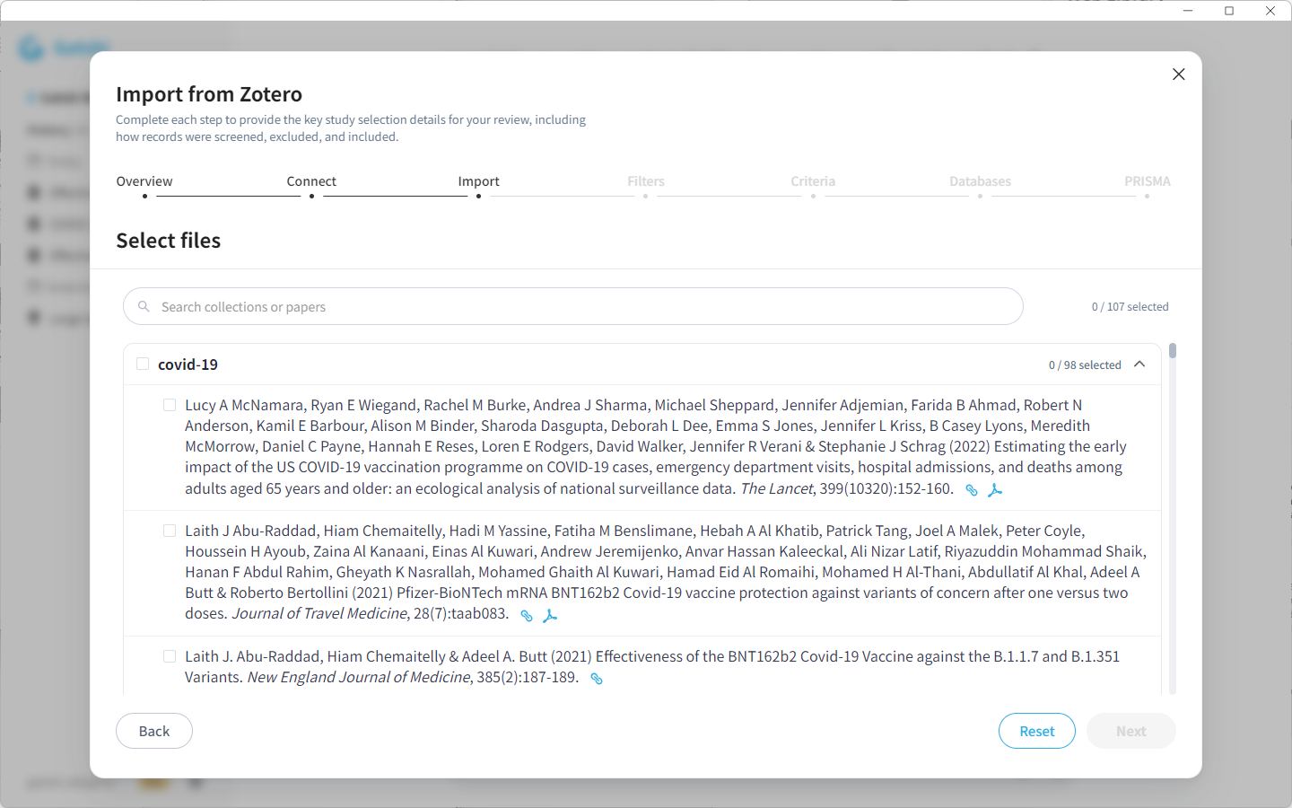The height and width of the screenshot is (808, 1292).
Task: Check the Pfizer-BioNTech variants of concern paper
Action: coord(170,531)
